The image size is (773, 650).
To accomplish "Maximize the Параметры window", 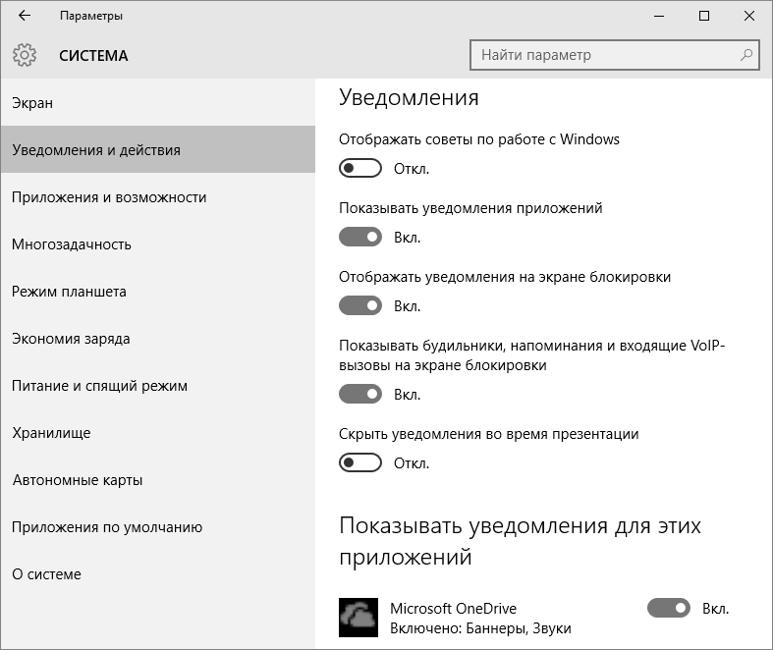I will click(704, 16).
